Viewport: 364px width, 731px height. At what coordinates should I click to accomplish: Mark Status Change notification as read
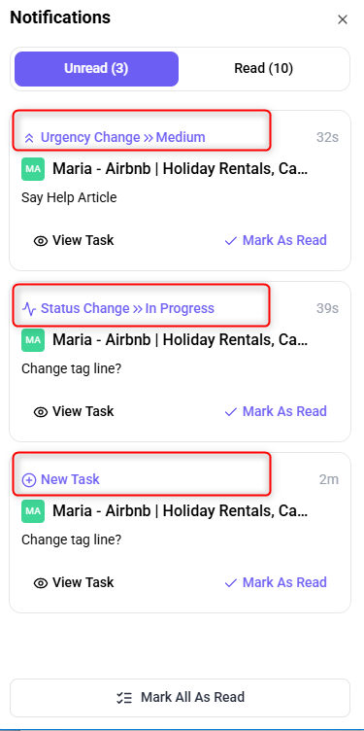(276, 411)
